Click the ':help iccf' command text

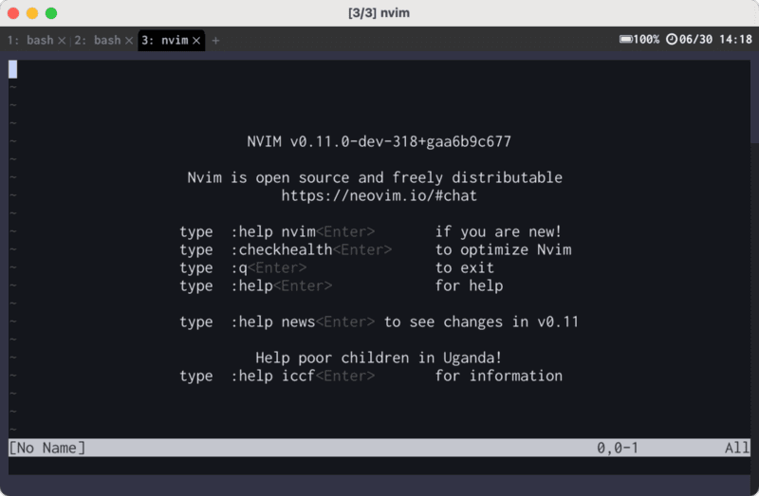(x=273, y=376)
